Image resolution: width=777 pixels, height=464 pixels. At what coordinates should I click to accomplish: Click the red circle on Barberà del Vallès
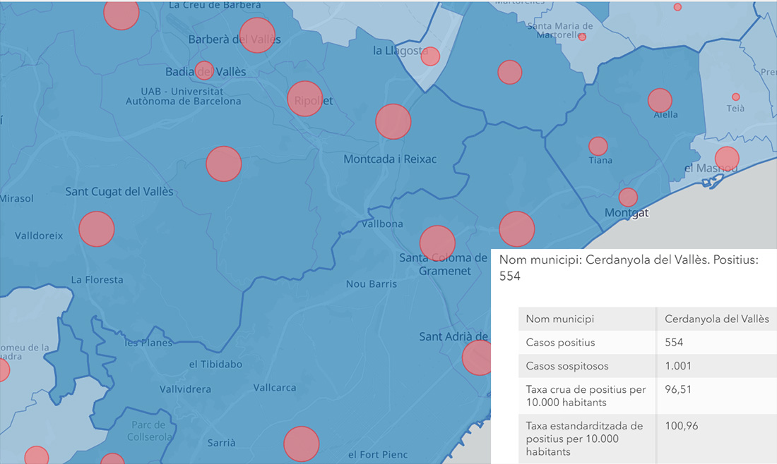point(257,35)
